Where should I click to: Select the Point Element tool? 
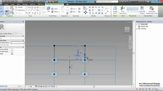[37, 13]
